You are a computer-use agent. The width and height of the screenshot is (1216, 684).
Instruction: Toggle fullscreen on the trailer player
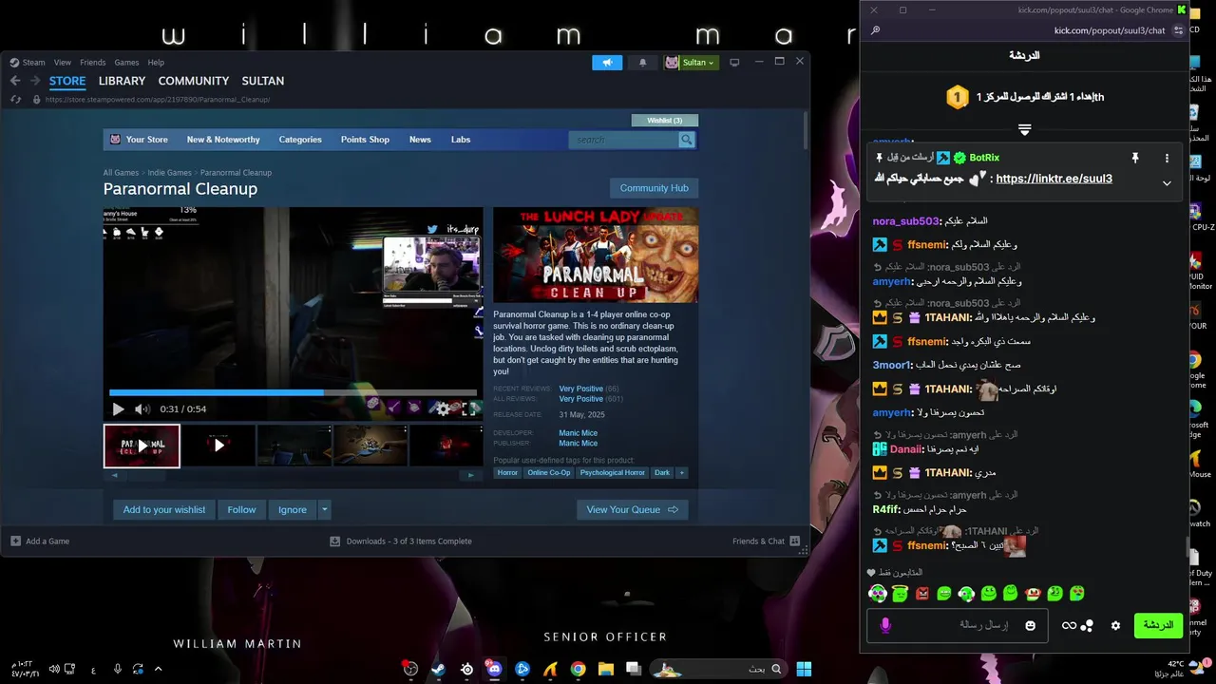pyautogui.click(x=469, y=409)
